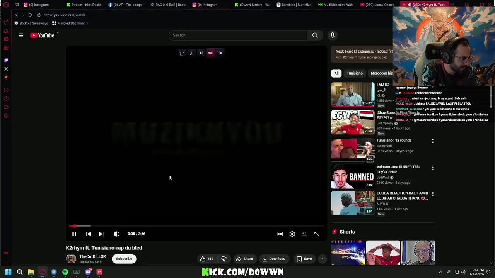495x278 pixels.
Task: Open BotRix Giveaways bookmark
Action: click(31, 23)
